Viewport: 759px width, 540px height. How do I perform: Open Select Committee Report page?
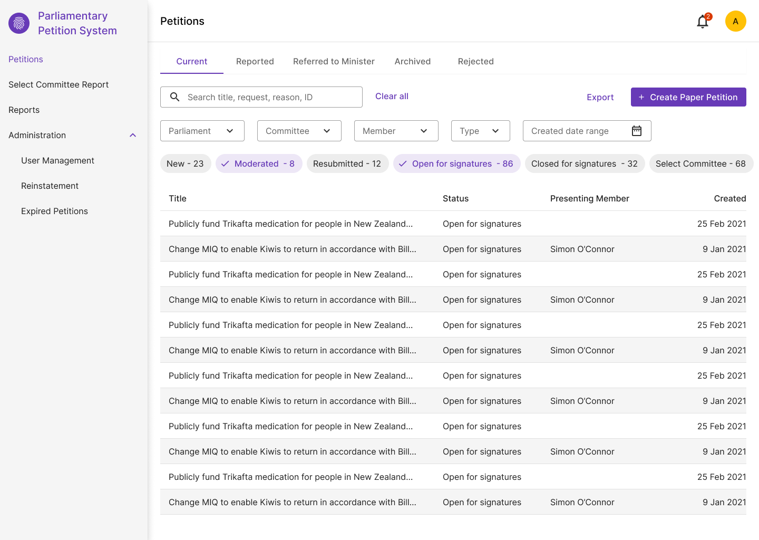click(59, 84)
